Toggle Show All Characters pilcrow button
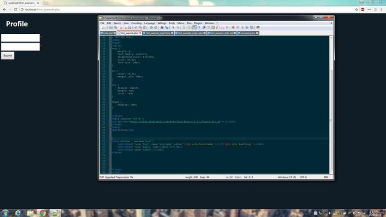386x217 pixels. coord(199,27)
